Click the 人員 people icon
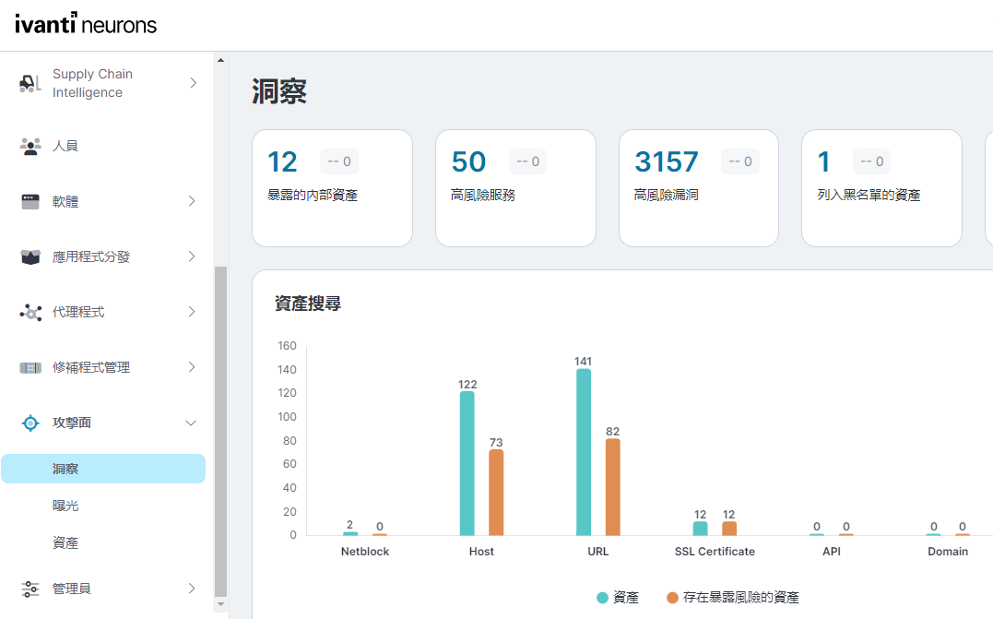Screen dimensions: 993x619 coord(30,146)
